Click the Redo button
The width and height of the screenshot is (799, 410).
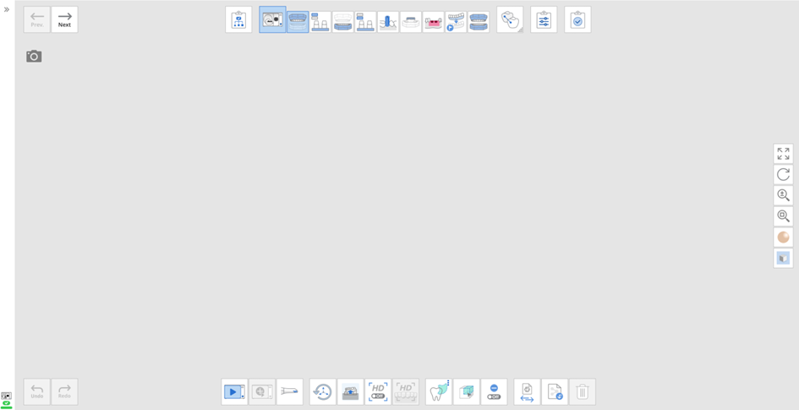(65, 391)
